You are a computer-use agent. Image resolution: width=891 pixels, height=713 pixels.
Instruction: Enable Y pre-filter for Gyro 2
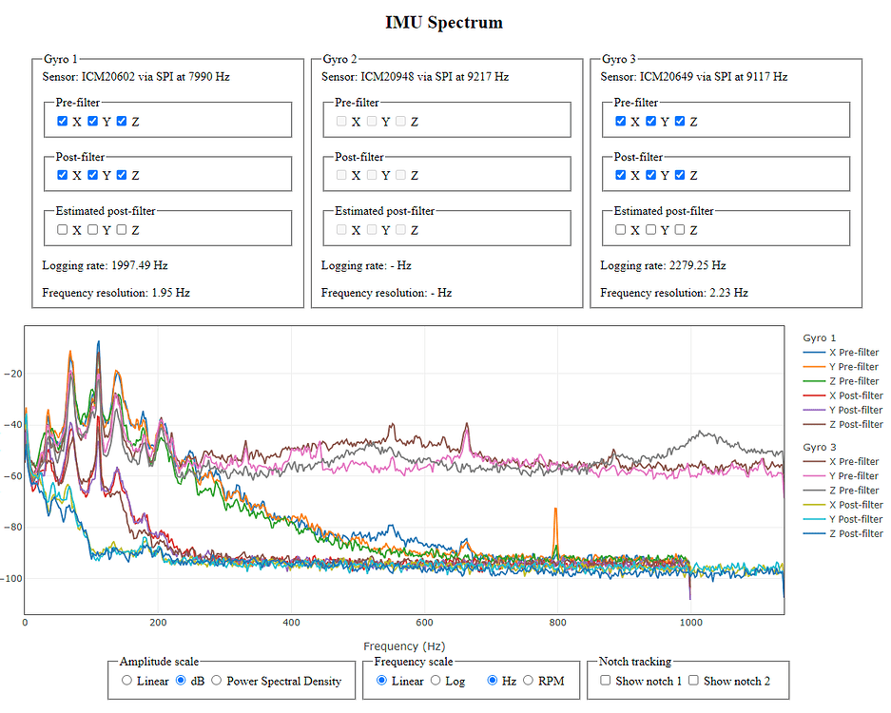(x=372, y=121)
